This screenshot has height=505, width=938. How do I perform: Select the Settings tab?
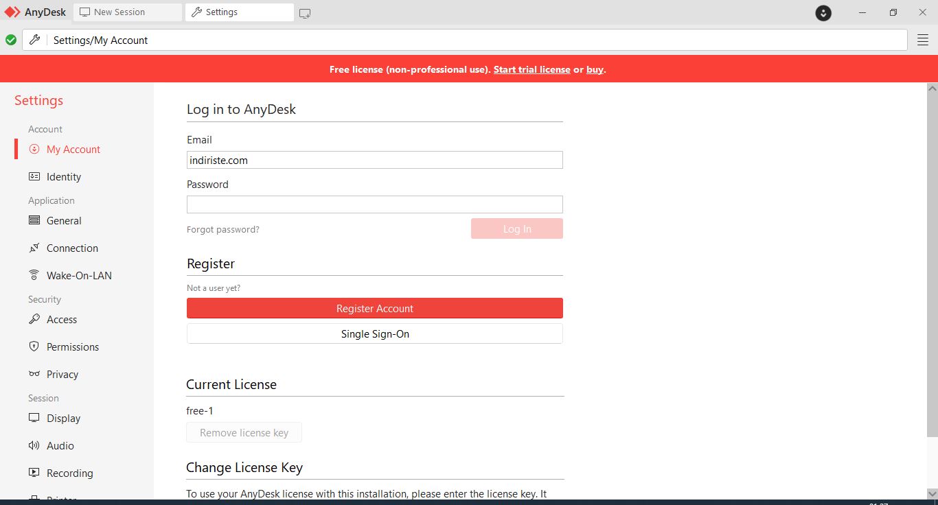click(239, 12)
